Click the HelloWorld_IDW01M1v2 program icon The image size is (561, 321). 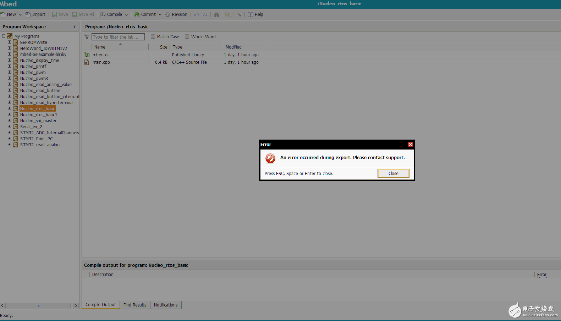pos(15,49)
